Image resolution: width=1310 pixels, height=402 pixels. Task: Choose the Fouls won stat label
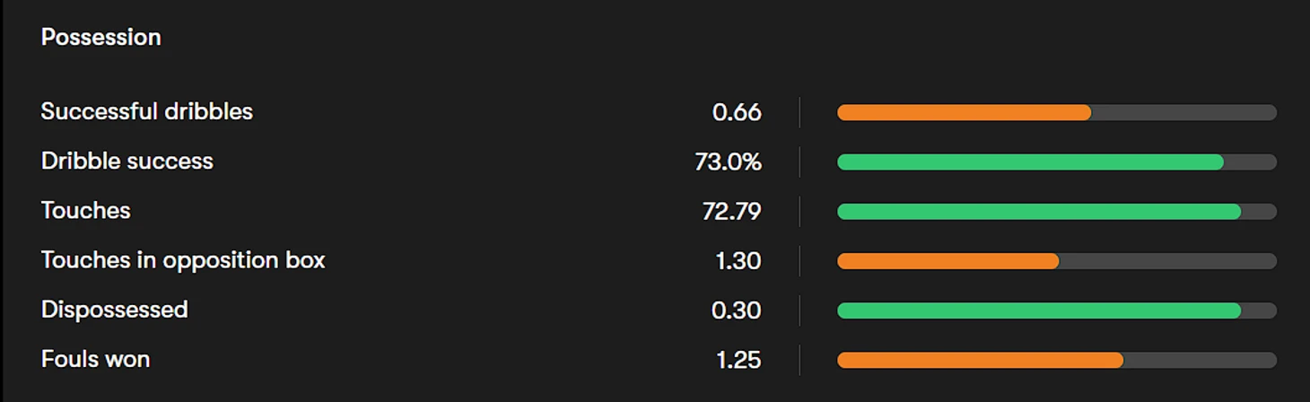96,359
